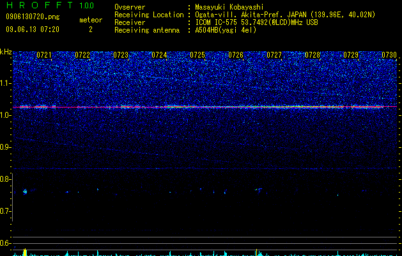Image resolution: width=402 pixels, height=256 pixels.
Task: Click the 1.1 kHz axis label
Action: click(x=6, y=83)
